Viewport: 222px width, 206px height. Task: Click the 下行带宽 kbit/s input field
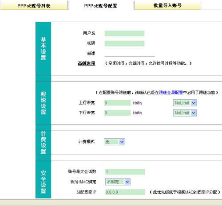118,113
